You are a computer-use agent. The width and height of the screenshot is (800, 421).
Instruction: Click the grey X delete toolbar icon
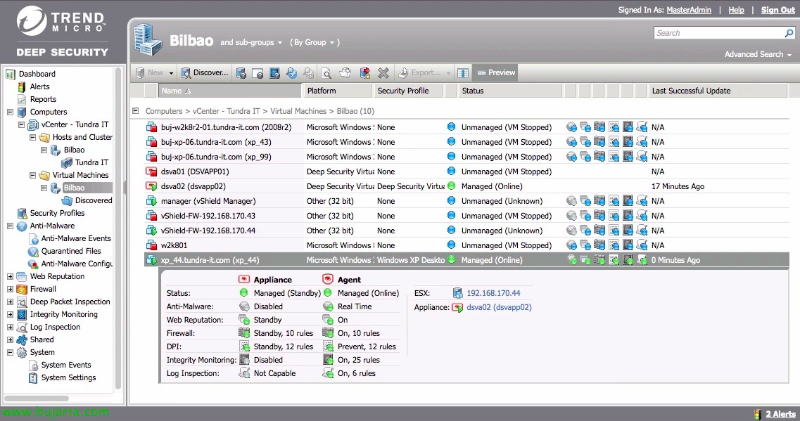click(383, 73)
